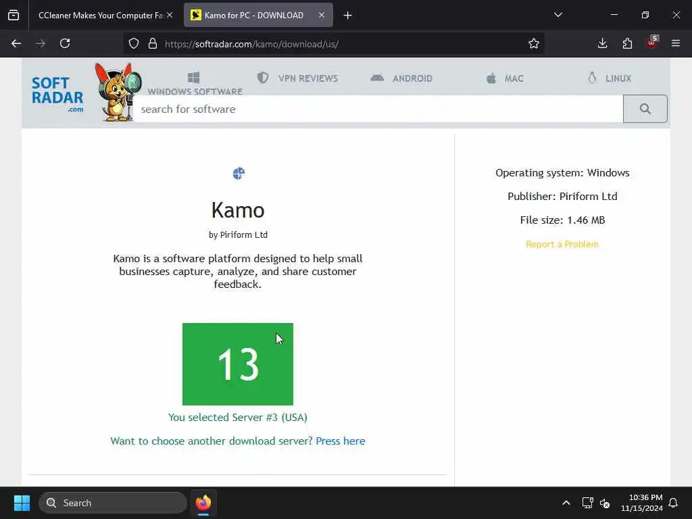
Task: Browse Linux software category
Action: (x=609, y=78)
